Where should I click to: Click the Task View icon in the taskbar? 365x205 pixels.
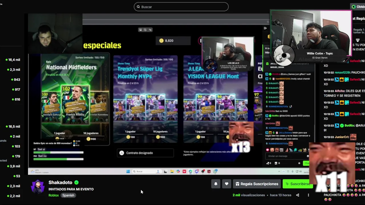coord(165,171)
